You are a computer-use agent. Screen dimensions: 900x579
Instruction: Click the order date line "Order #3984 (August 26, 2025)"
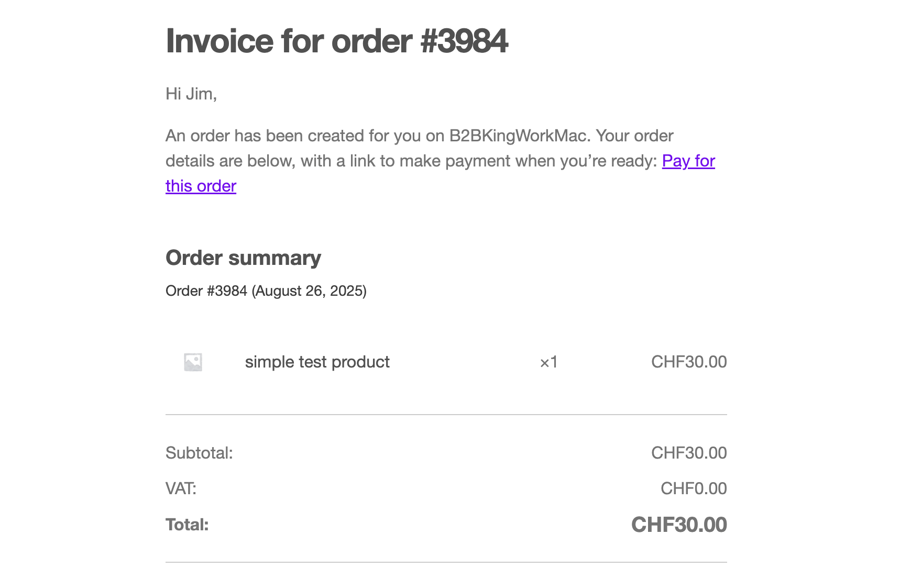click(266, 291)
